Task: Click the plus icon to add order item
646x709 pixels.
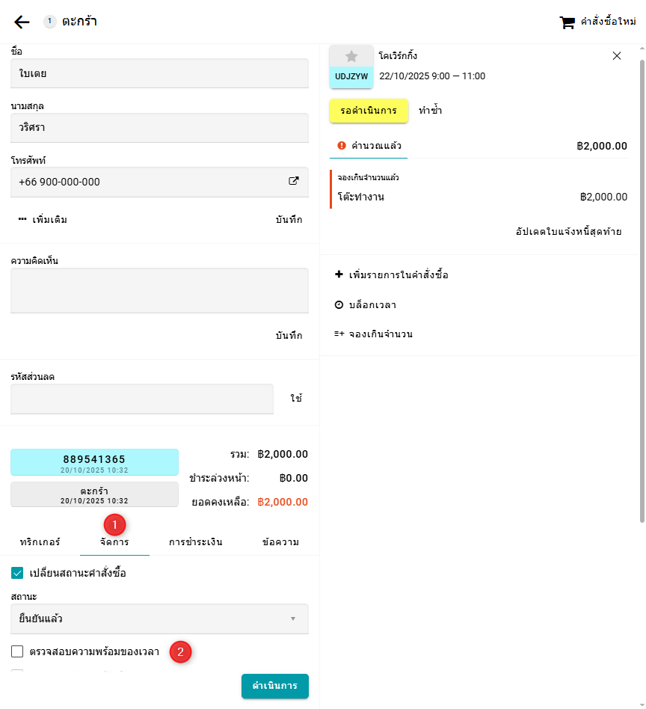Action: (339, 275)
